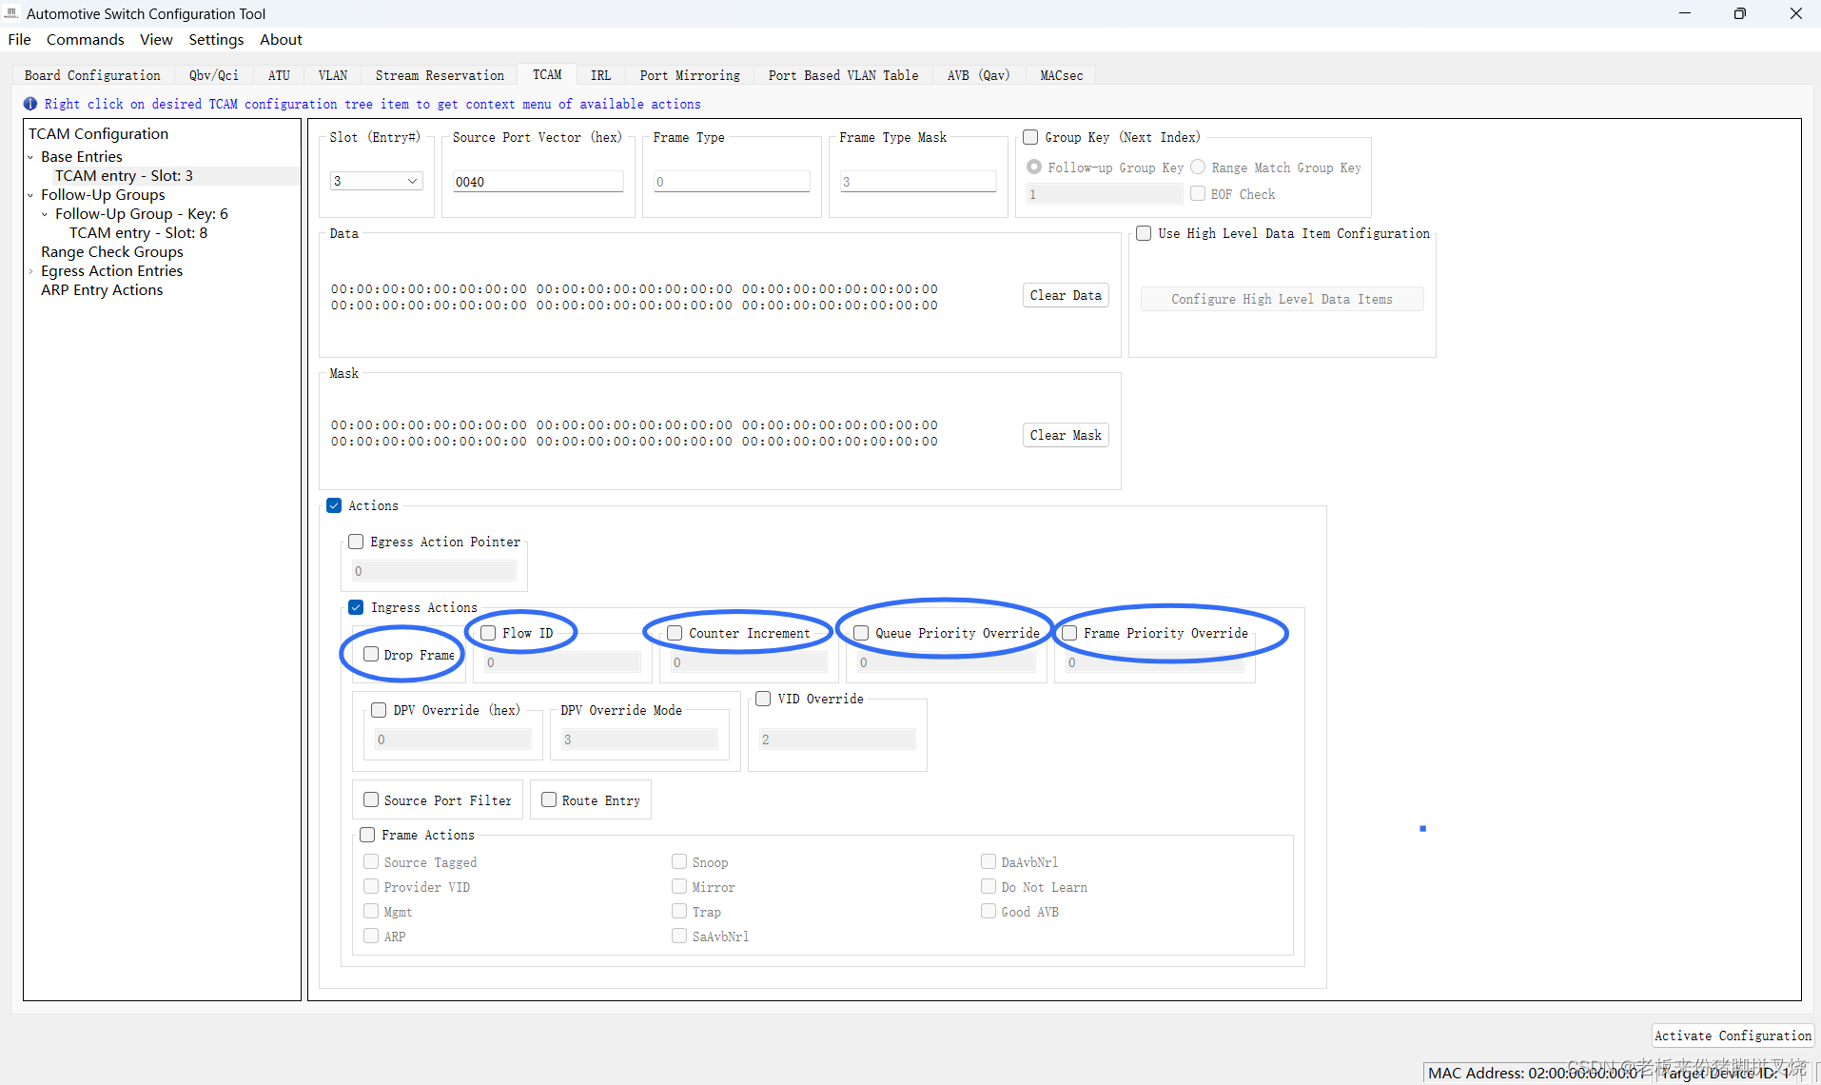
Task: Select TCAM entry - Slot: 3 in tree
Action: pos(124,176)
